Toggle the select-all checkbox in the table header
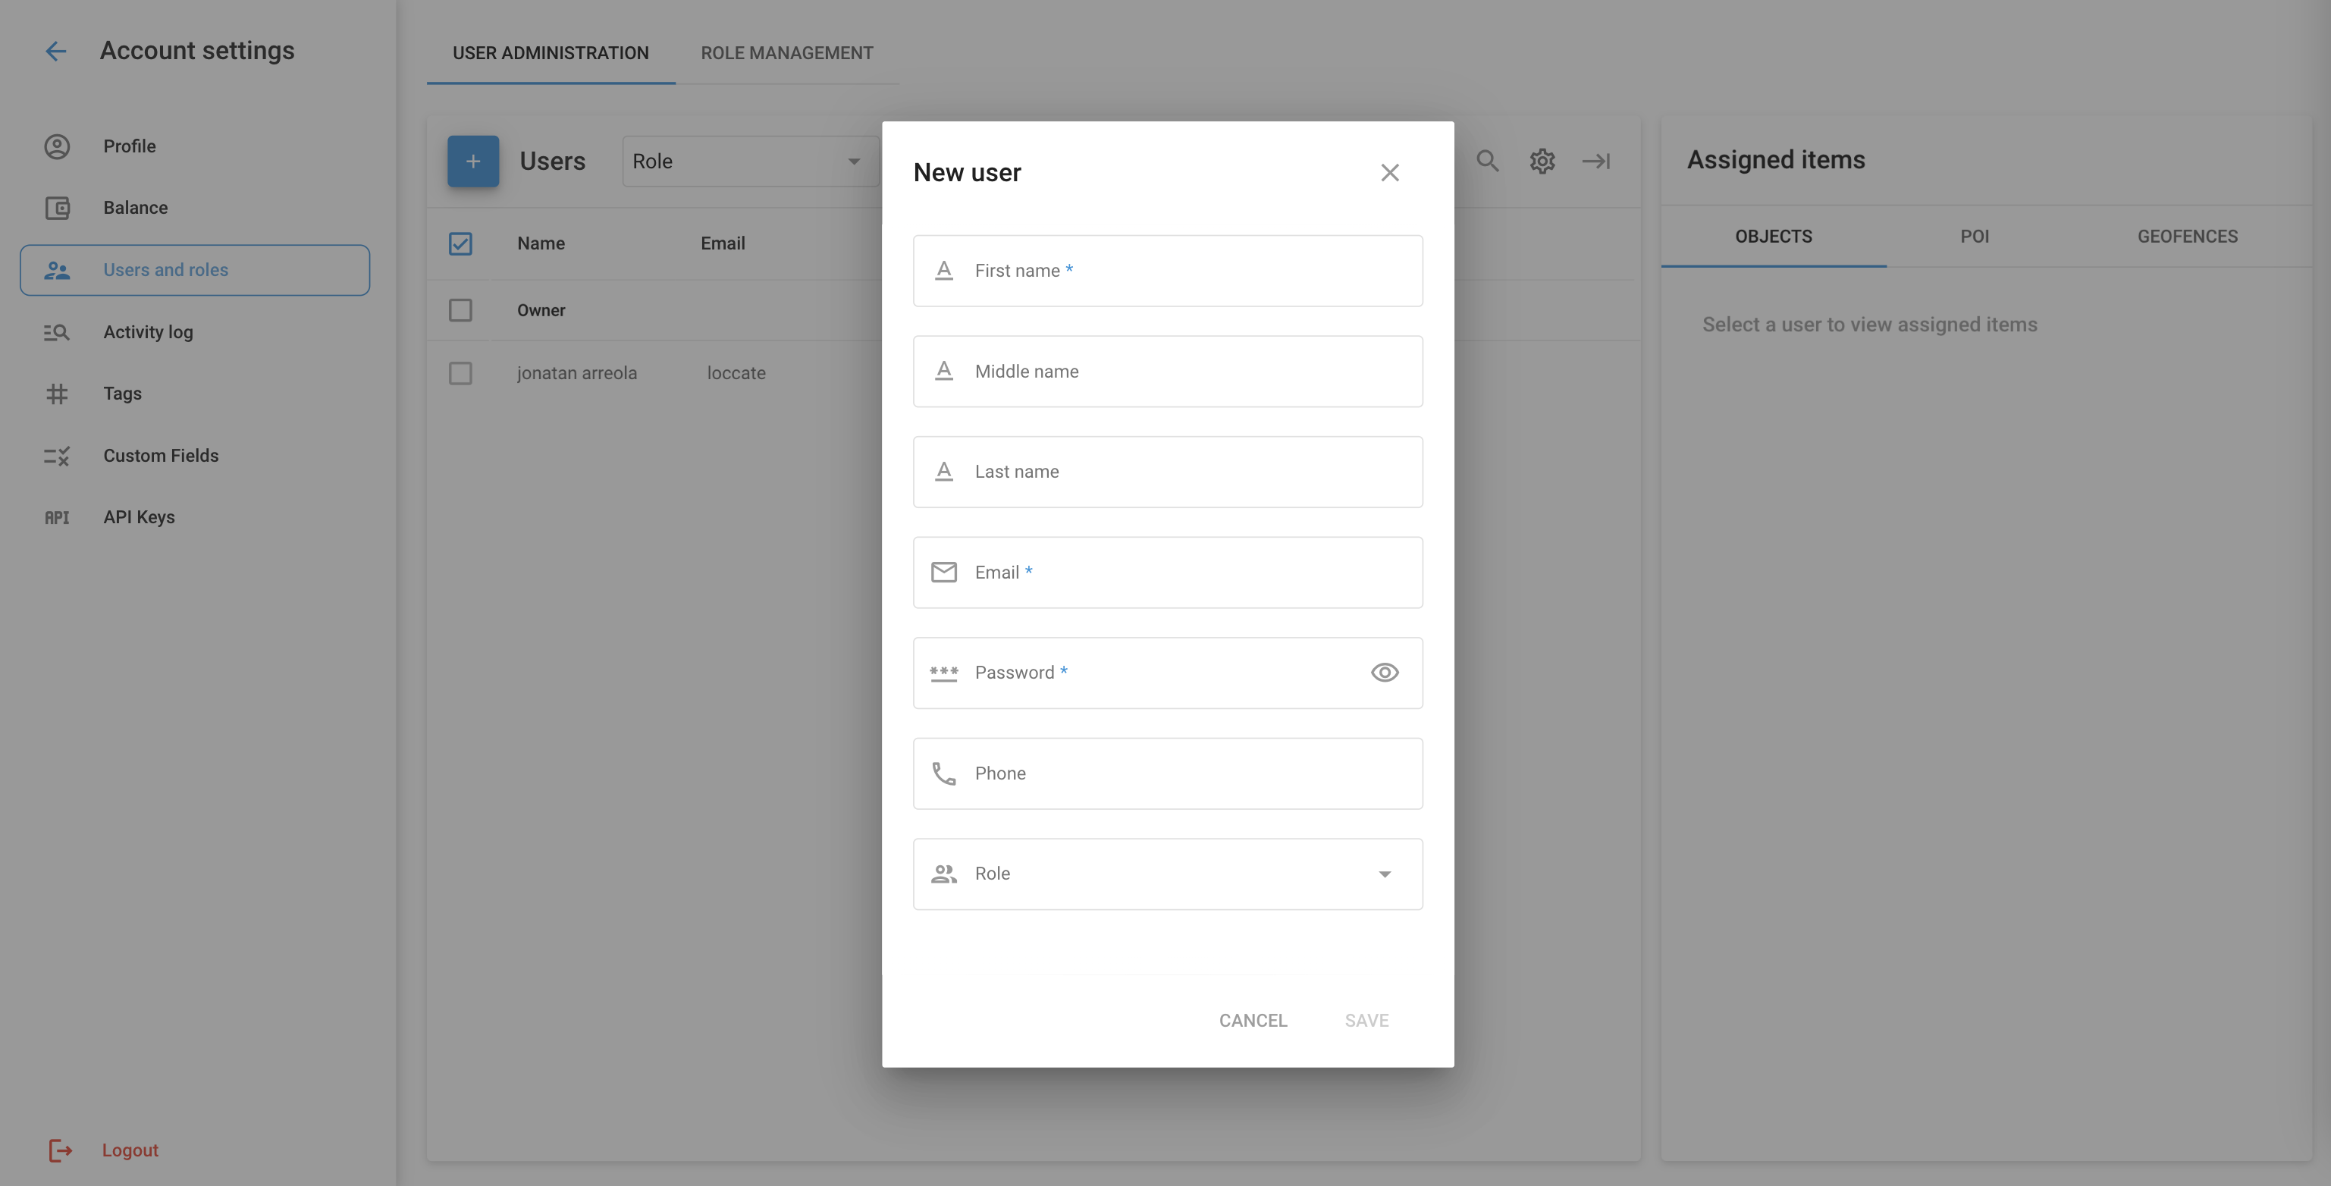The width and height of the screenshot is (2331, 1186). 460,243
